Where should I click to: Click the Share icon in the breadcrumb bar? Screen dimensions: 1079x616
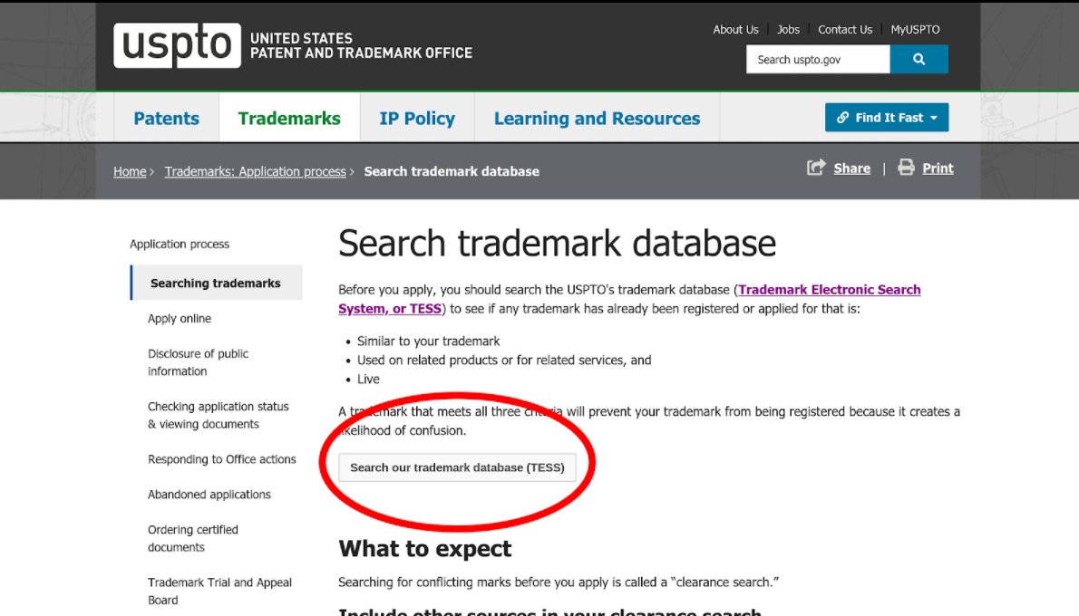[x=816, y=167]
